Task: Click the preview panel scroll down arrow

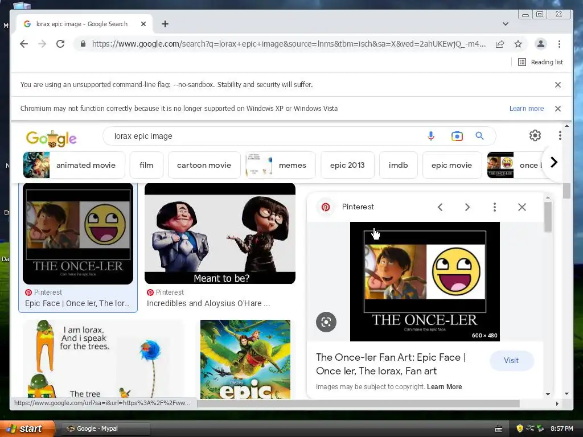Action: (x=548, y=394)
